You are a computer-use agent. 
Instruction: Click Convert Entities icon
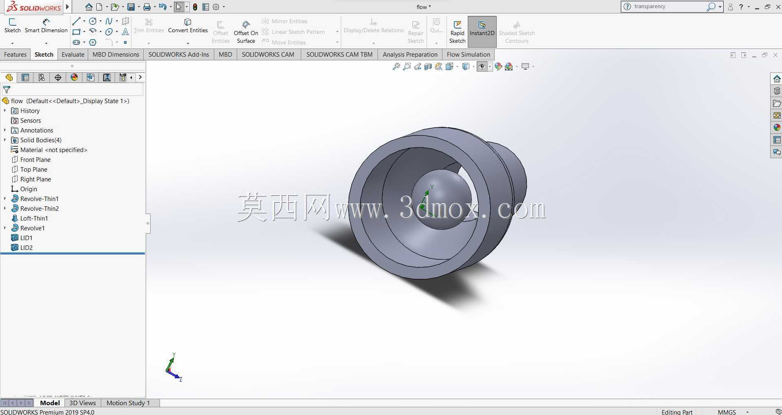[188, 22]
